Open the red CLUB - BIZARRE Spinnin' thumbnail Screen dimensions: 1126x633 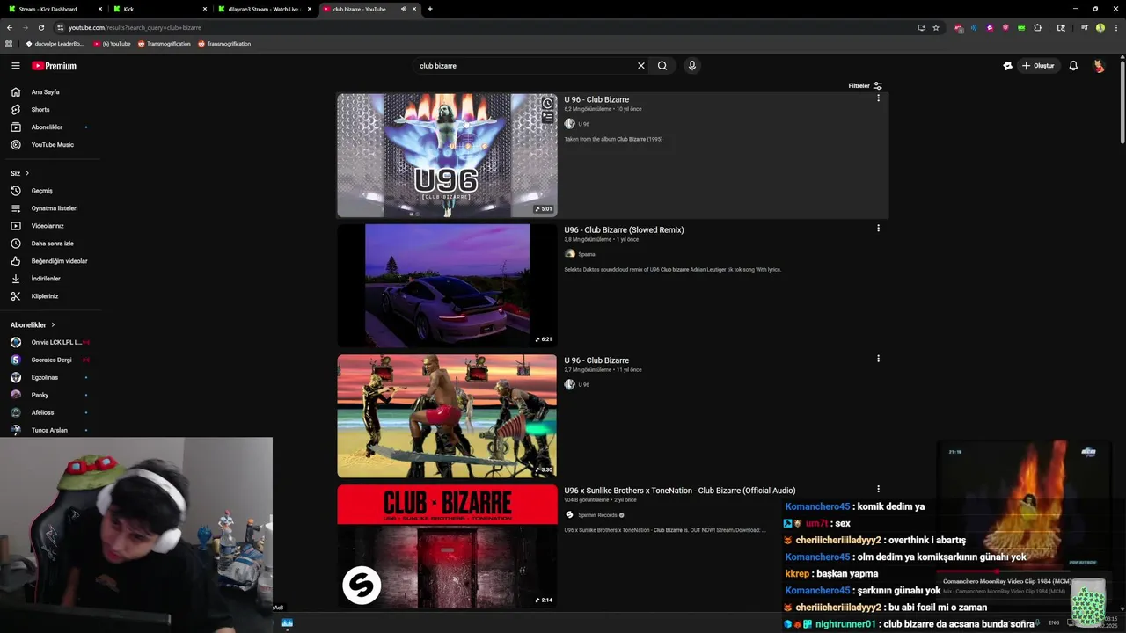pos(447,546)
